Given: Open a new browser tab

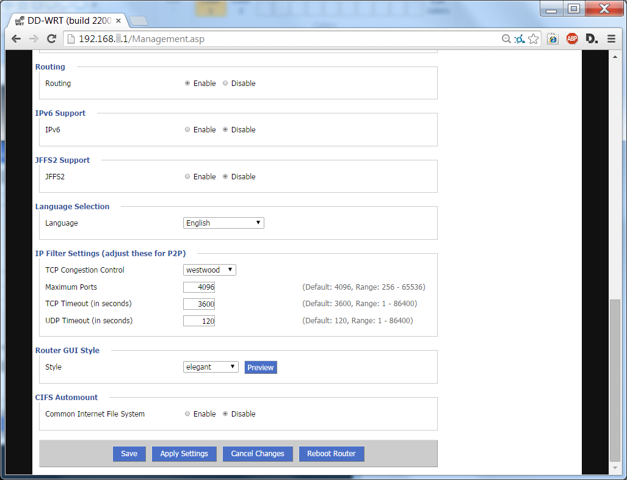Looking at the screenshot, I should point(139,21).
